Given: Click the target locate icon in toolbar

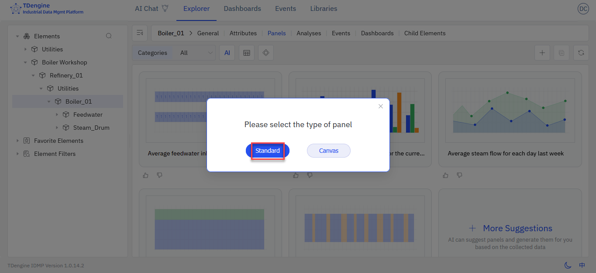Looking at the screenshot, I should (x=265, y=53).
